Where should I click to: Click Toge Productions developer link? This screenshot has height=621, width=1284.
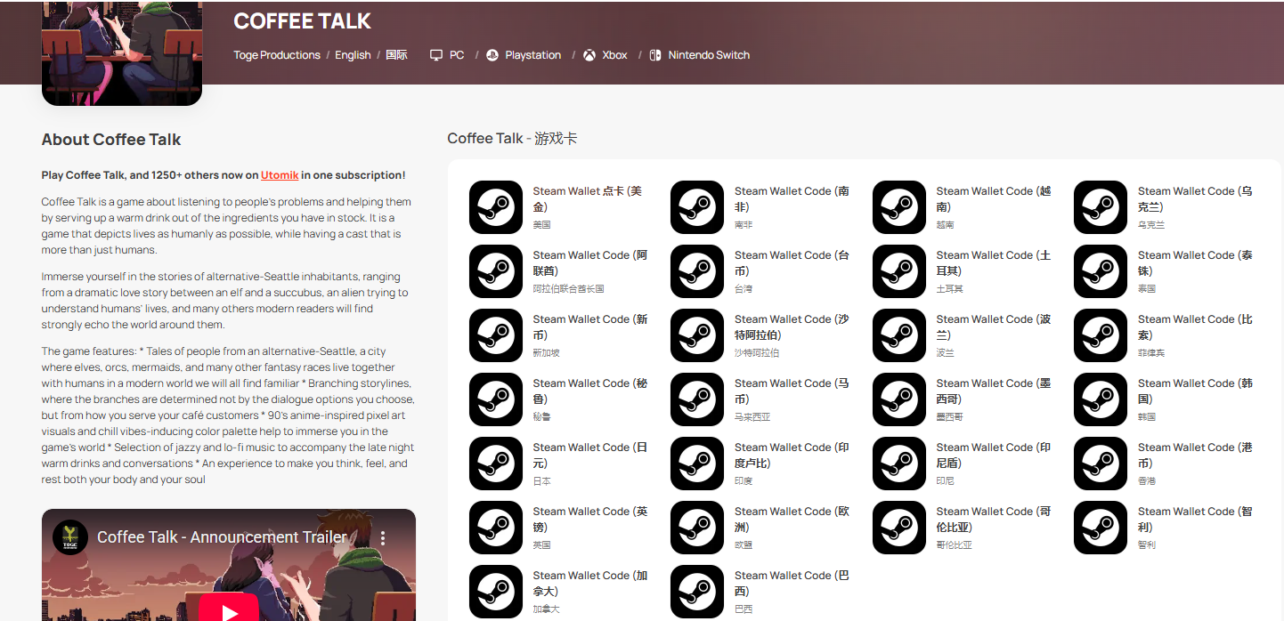point(277,55)
